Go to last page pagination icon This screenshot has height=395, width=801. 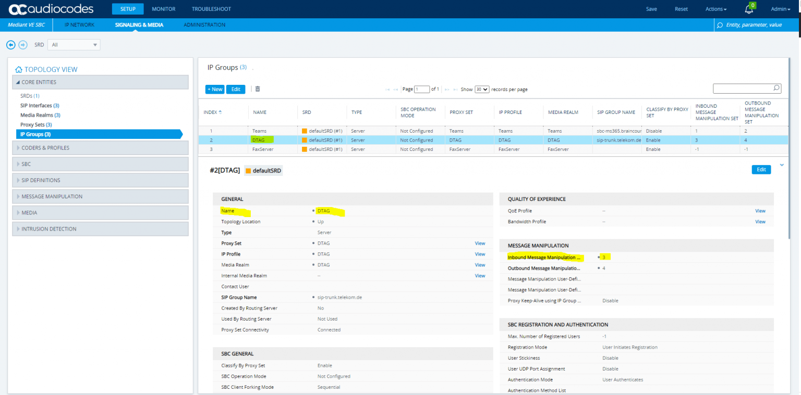pyautogui.click(x=455, y=90)
